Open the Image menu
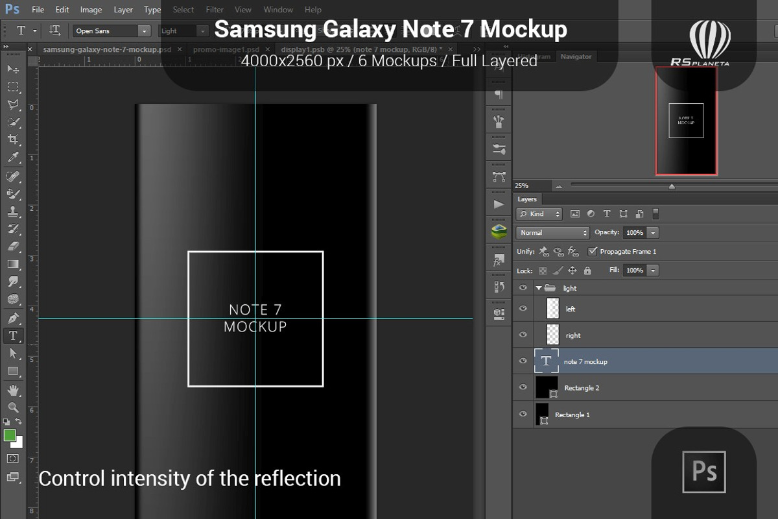The height and width of the screenshot is (519, 778). [x=91, y=10]
